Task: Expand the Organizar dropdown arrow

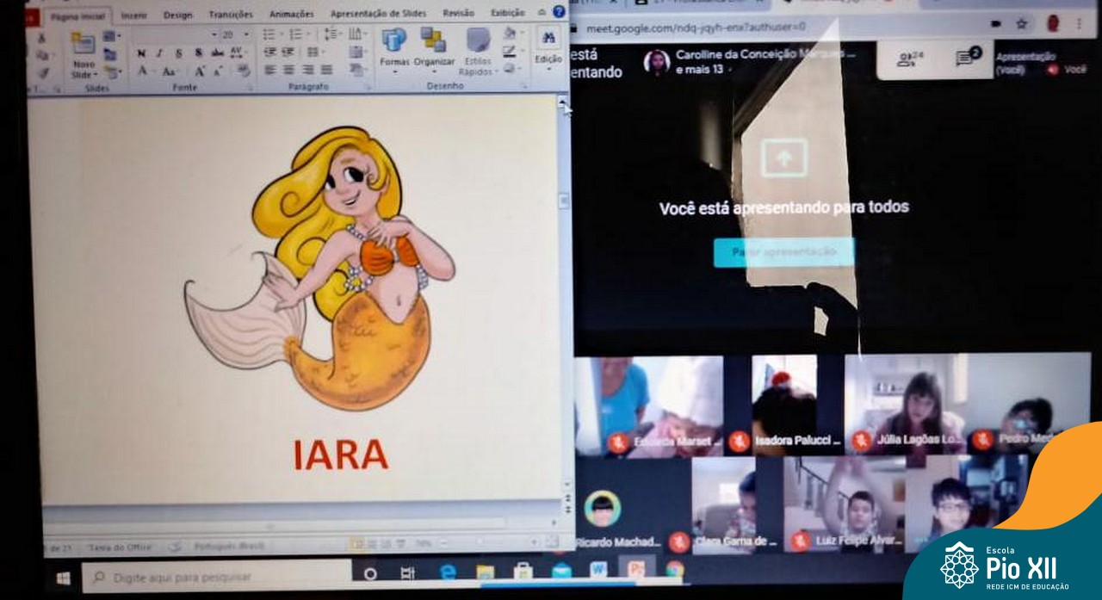Action: click(434, 71)
